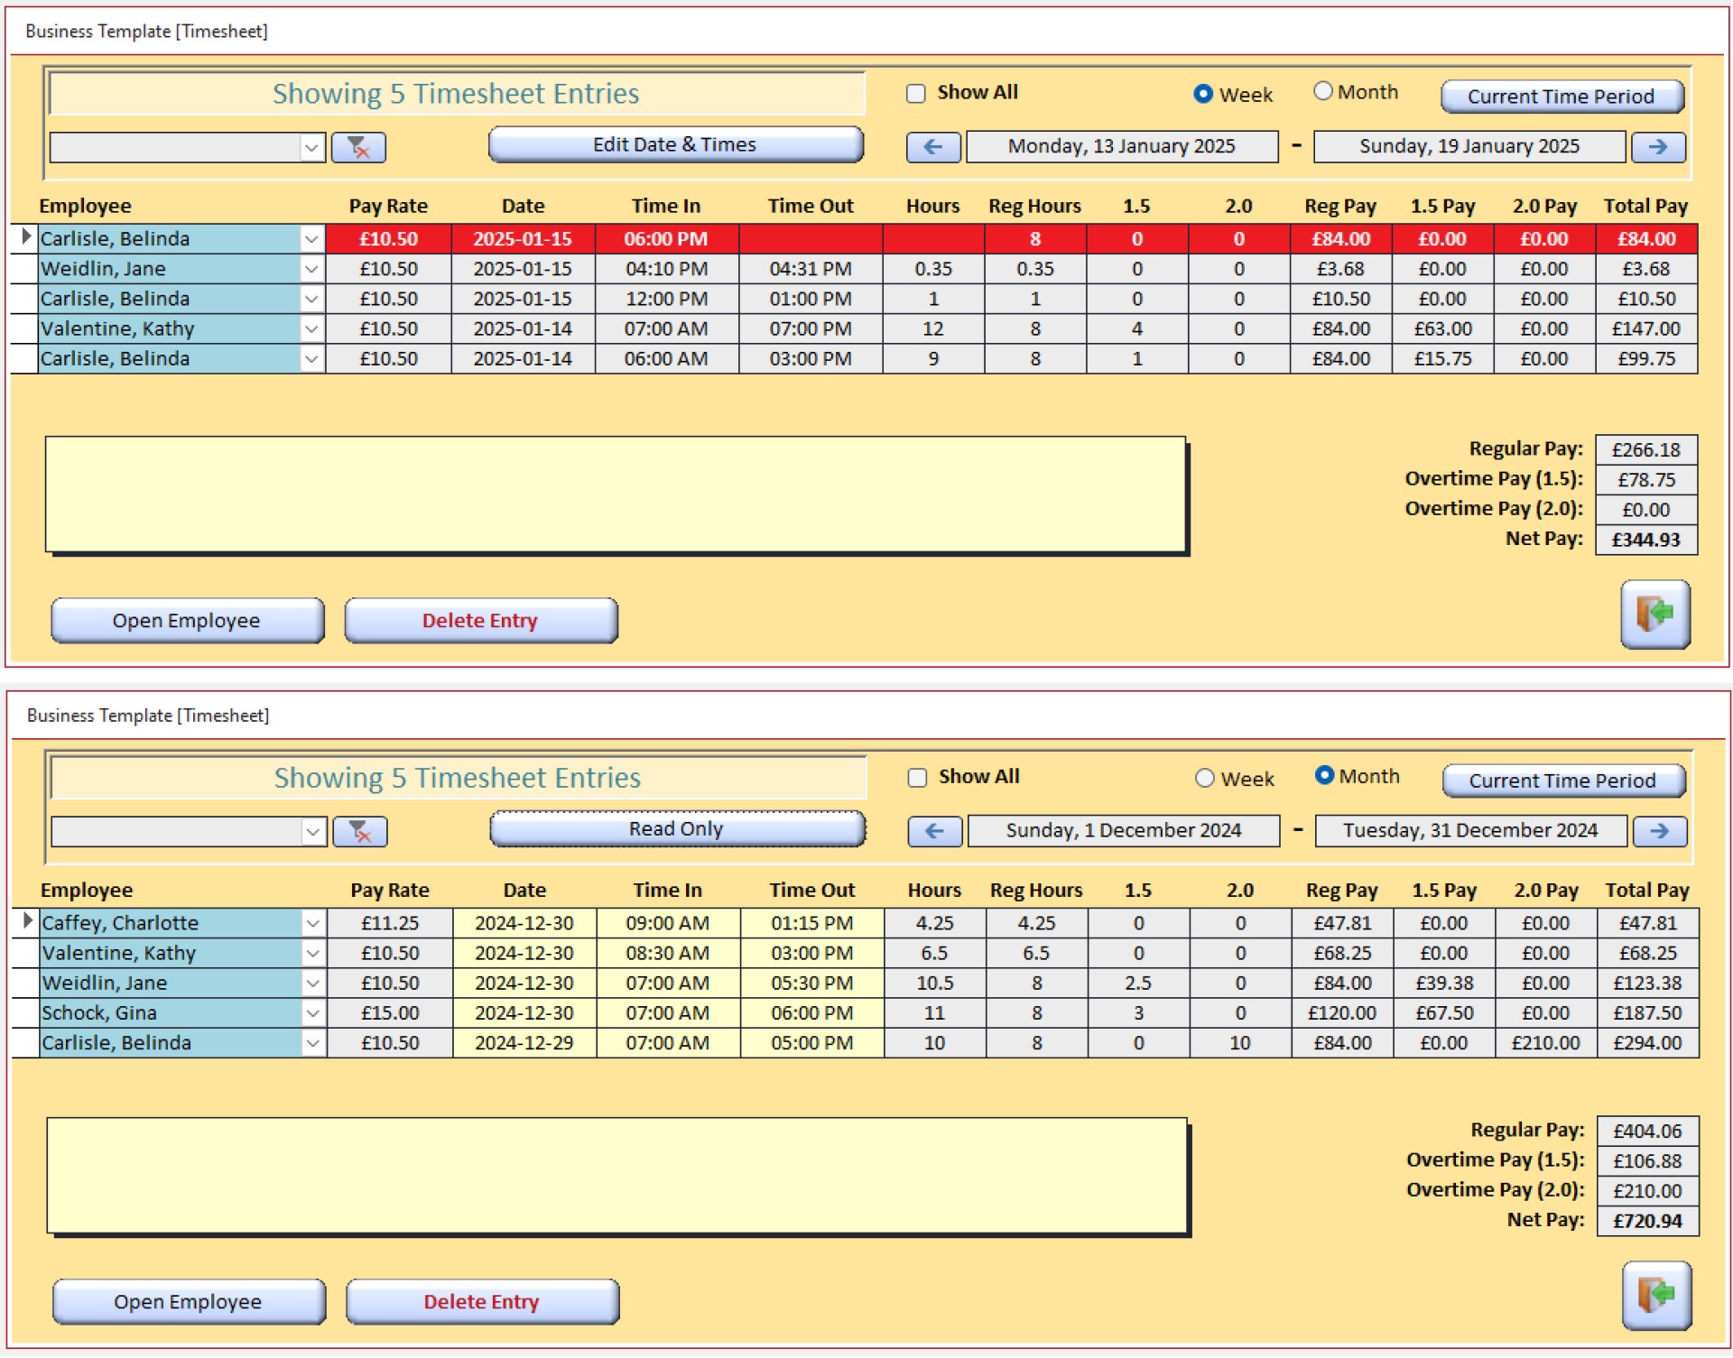Go to previous month with left arrow
The width and height of the screenshot is (1733, 1358).
(934, 831)
